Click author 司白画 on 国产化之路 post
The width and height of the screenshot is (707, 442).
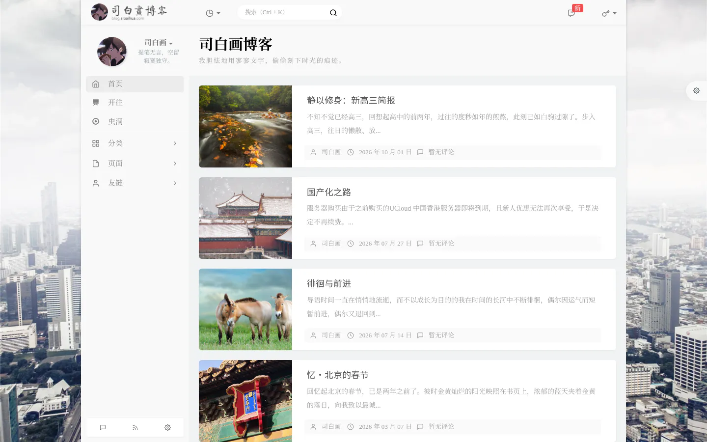(331, 244)
